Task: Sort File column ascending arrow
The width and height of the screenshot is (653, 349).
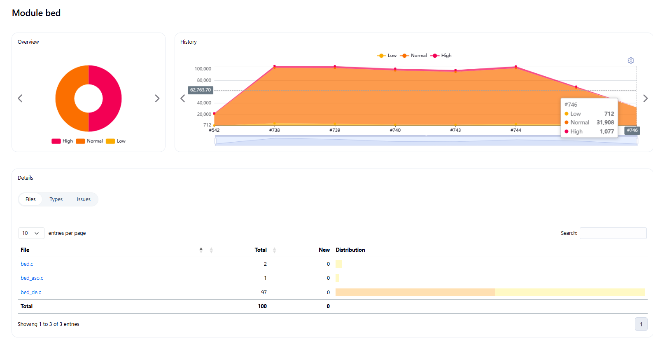Action: coord(201,249)
